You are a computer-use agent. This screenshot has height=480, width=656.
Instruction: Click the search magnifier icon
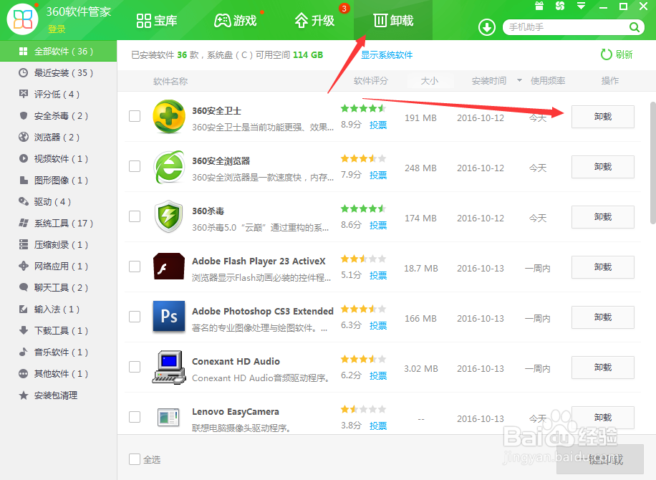[633, 27]
